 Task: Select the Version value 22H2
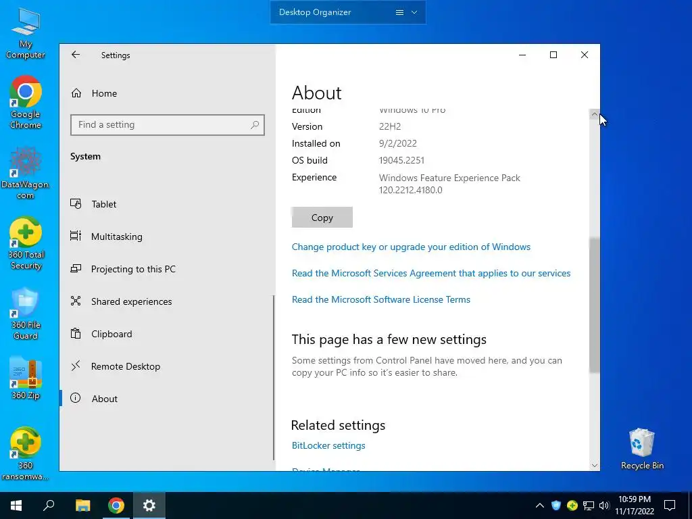pyautogui.click(x=390, y=126)
